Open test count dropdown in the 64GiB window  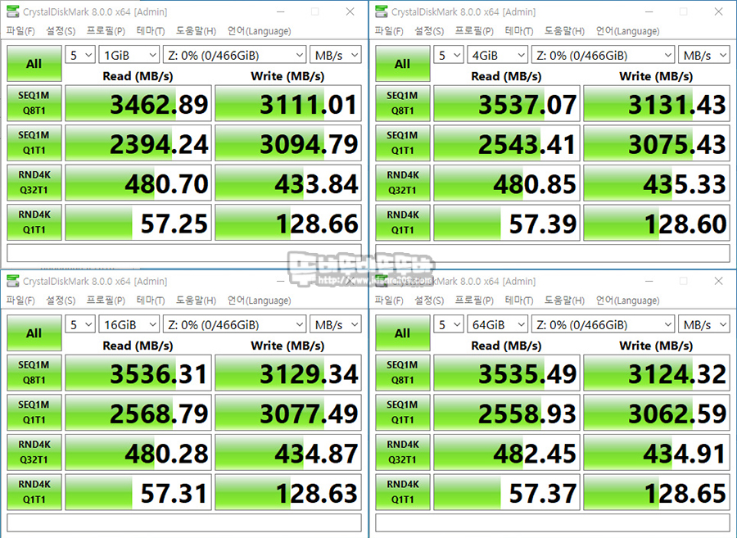tap(449, 324)
